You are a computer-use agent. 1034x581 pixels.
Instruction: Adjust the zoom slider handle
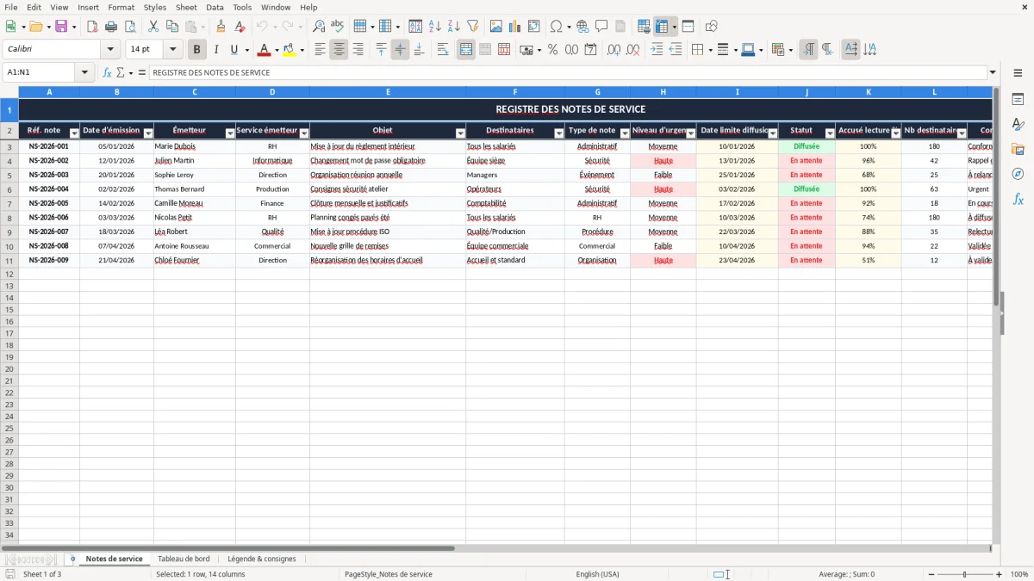pos(965,574)
